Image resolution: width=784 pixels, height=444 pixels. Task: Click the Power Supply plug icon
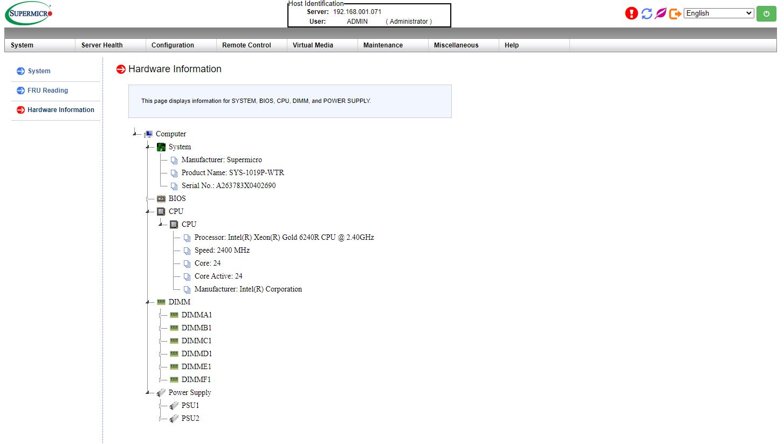(161, 393)
